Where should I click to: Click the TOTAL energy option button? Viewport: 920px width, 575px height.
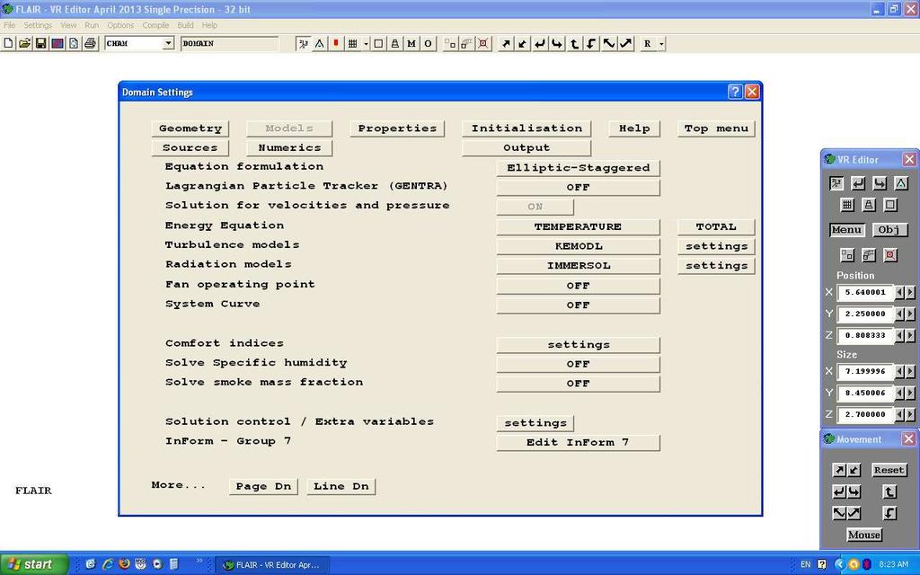tap(716, 226)
